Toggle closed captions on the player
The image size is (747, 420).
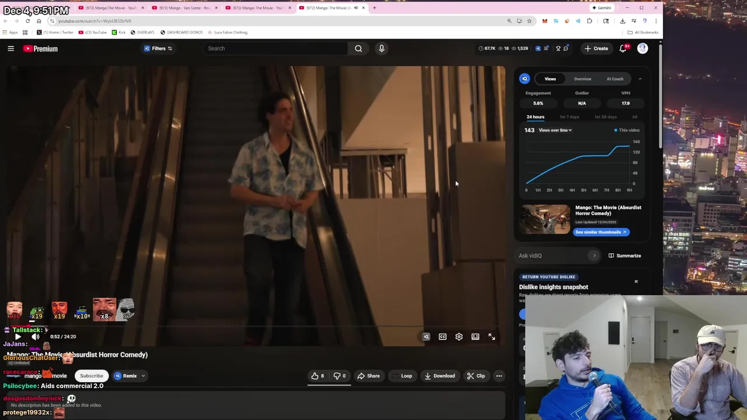[442, 337]
